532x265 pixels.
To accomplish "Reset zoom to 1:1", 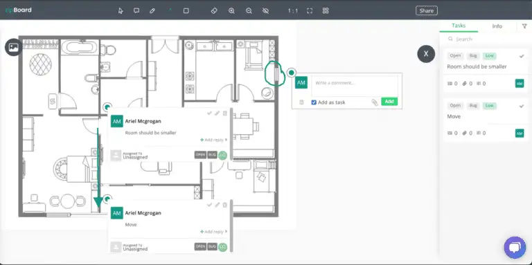I will 293,11.
